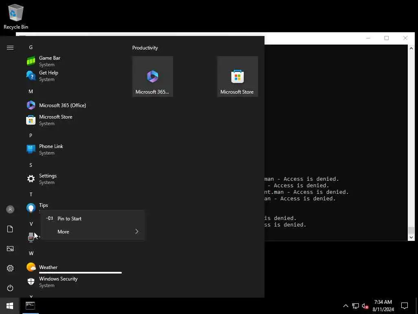Minimize the console window
Image resolution: width=418 pixels, height=314 pixels.
(368, 38)
